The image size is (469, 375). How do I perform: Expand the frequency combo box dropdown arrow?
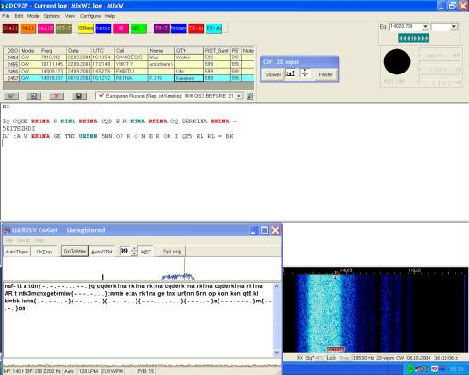(x=426, y=26)
